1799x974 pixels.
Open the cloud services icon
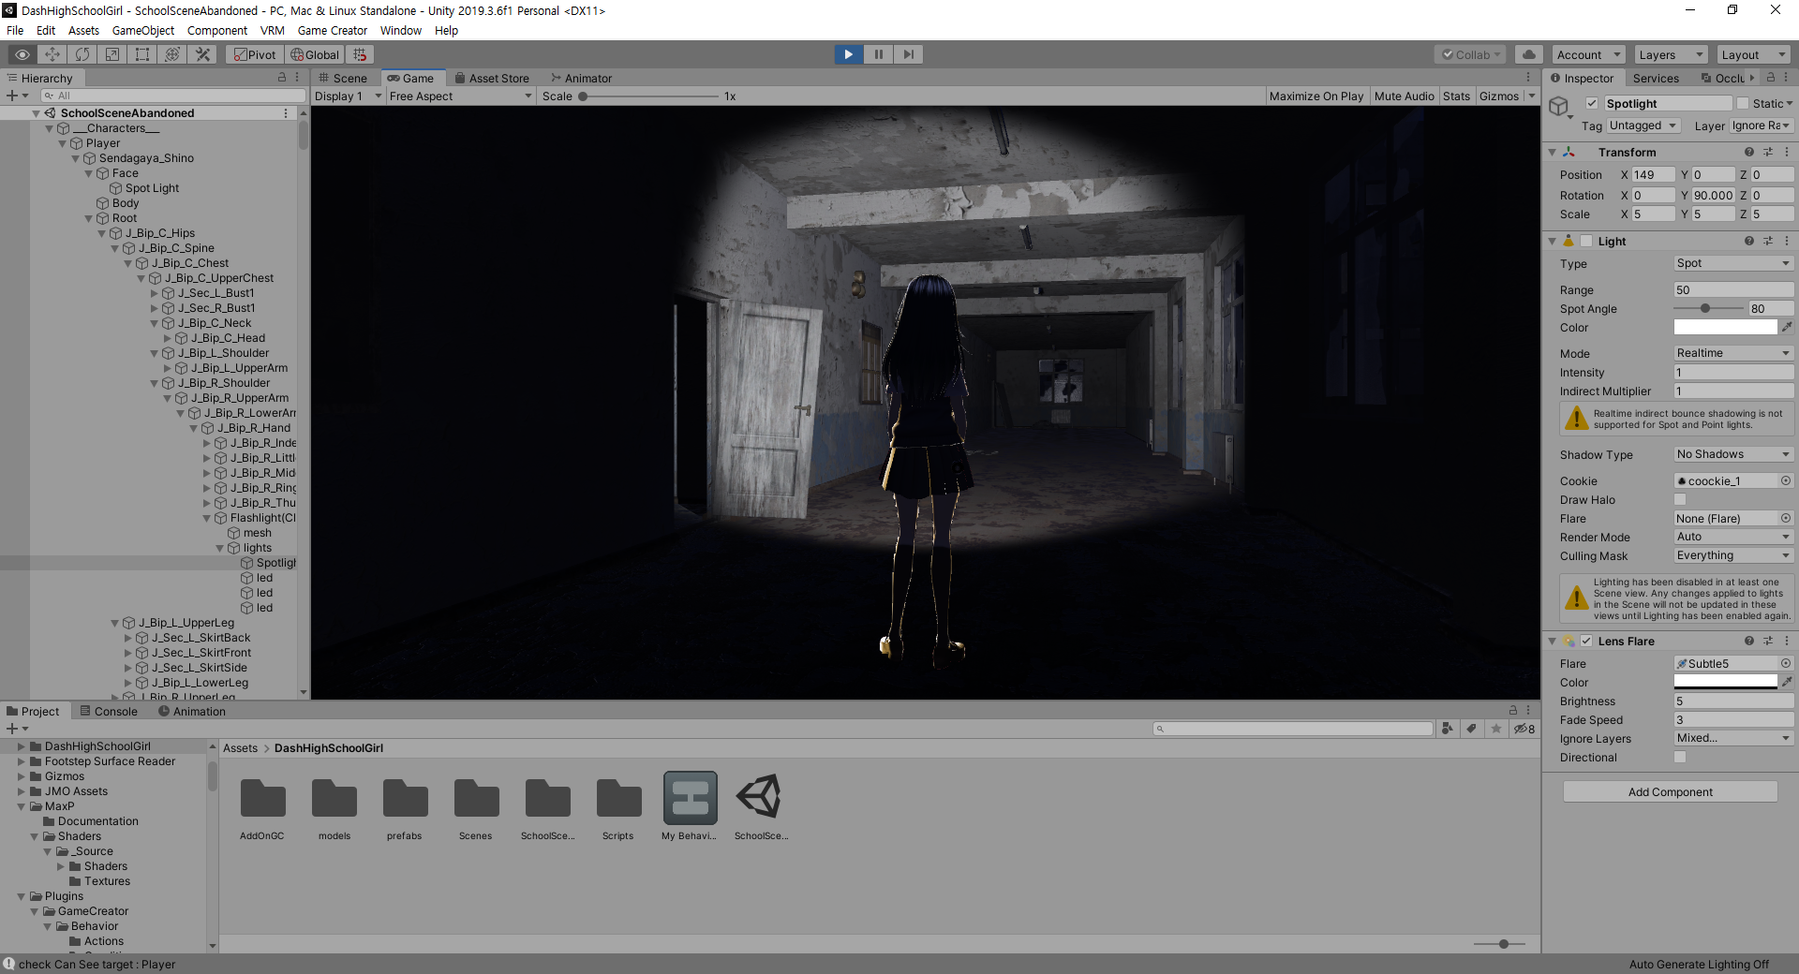(x=1528, y=54)
